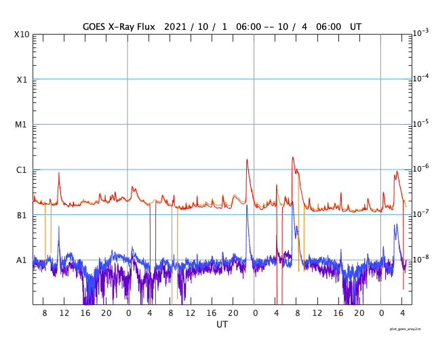Click the UT label beneath the time axis
Image resolution: width=434 pixels, height=339 pixels.
click(222, 324)
